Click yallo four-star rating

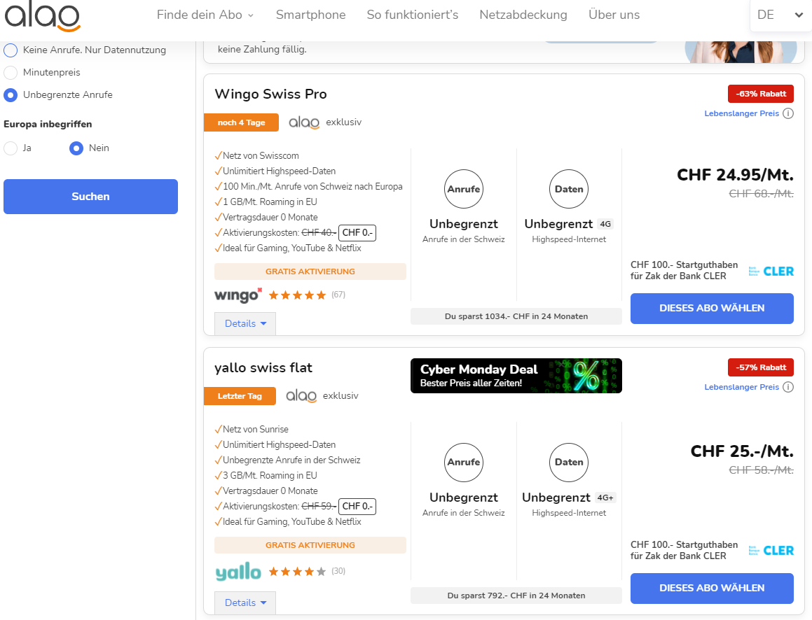(x=297, y=572)
